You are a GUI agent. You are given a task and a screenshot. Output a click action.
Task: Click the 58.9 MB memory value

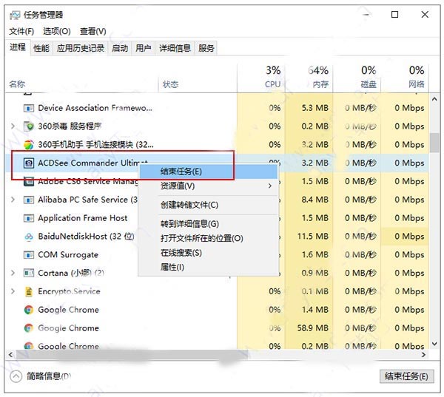(313, 328)
